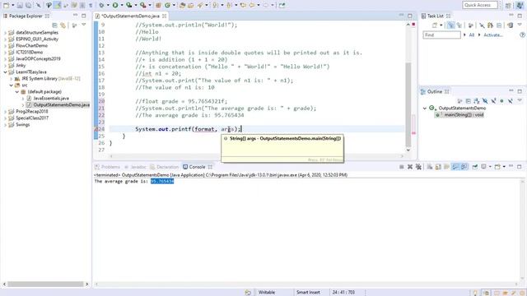Screen dimensions: 527x296
Task: Click Activate... link in Task List
Action: tap(493, 35)
